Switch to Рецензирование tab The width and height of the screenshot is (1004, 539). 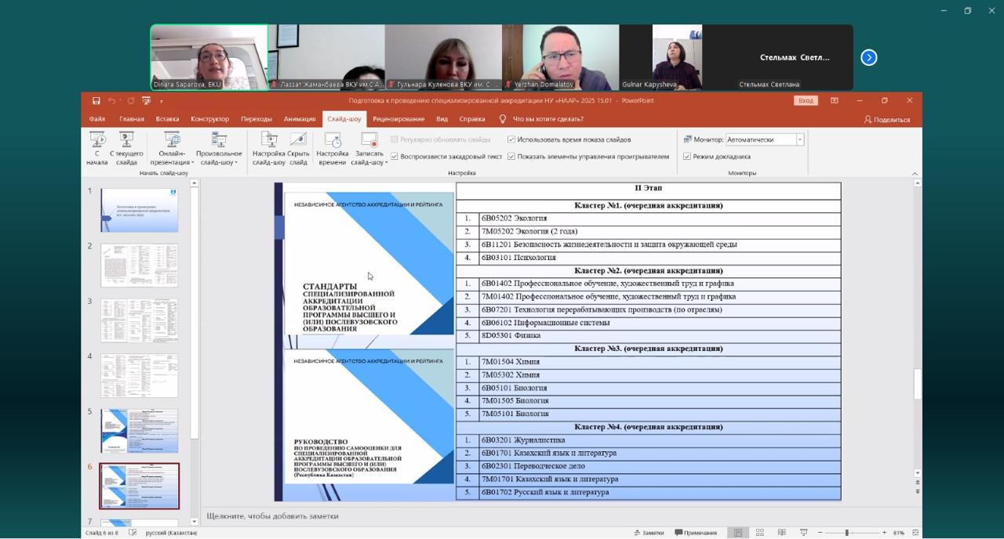pos(398,119)
